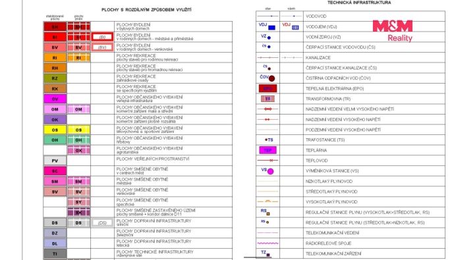
Task: Click the magenta TEP heating plant symbol
Action: pos(268,150)
